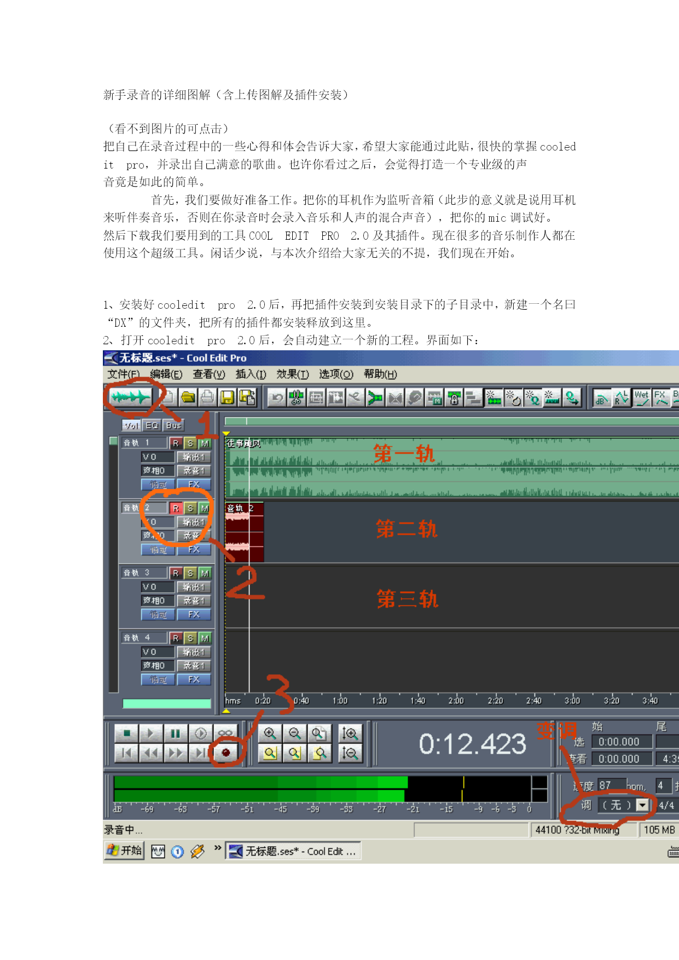
Task: Click the dB toolbar icon
Action: pyautogui.click(x=602, y=398)
